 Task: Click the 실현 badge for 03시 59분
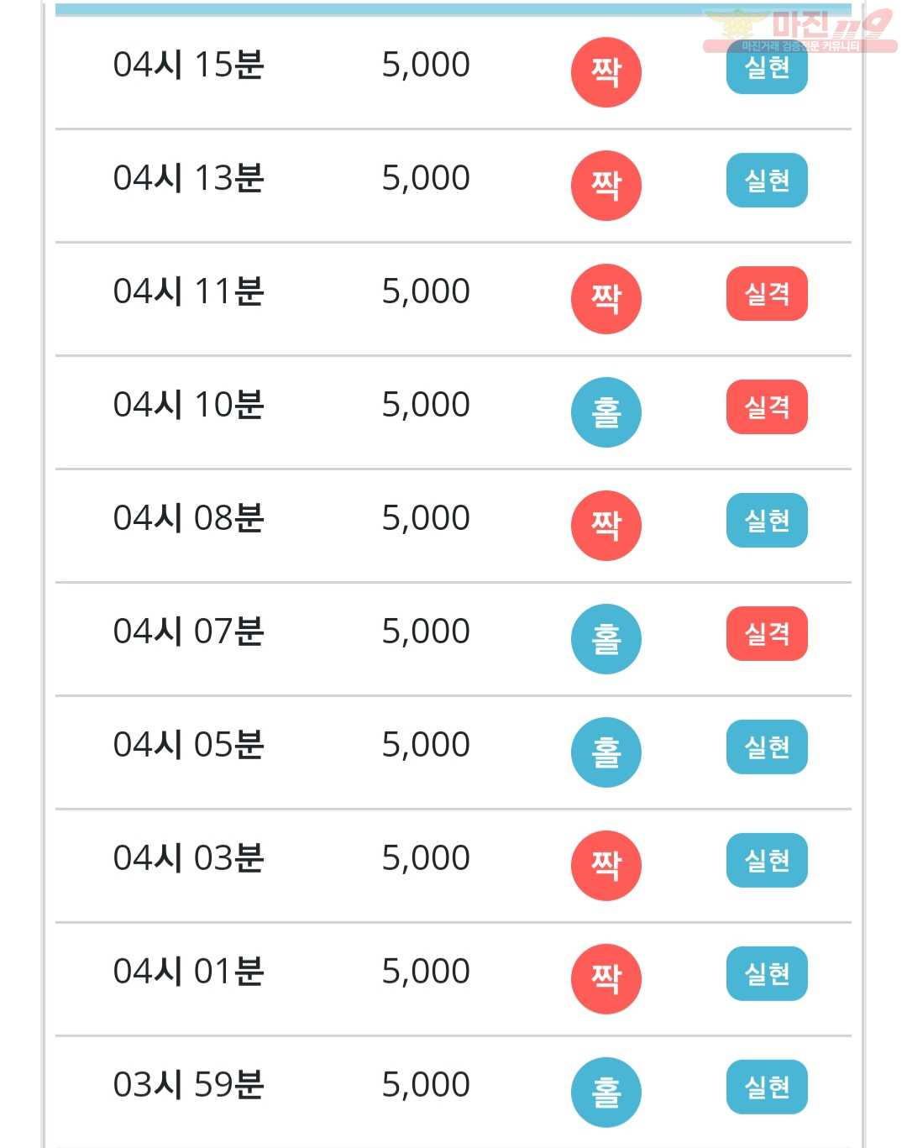click(x=767, y=1088)
